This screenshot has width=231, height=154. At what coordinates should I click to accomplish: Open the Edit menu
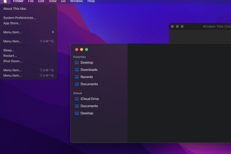tap(41, 1)
